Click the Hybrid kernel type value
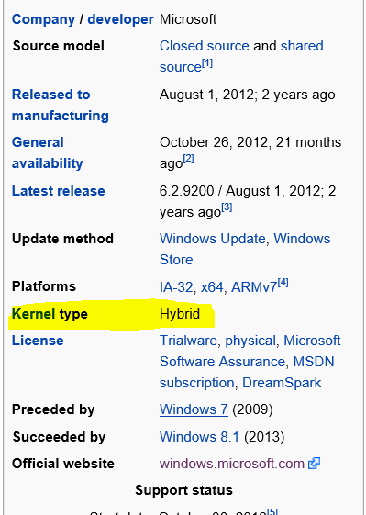 click(x=180, y=314)
